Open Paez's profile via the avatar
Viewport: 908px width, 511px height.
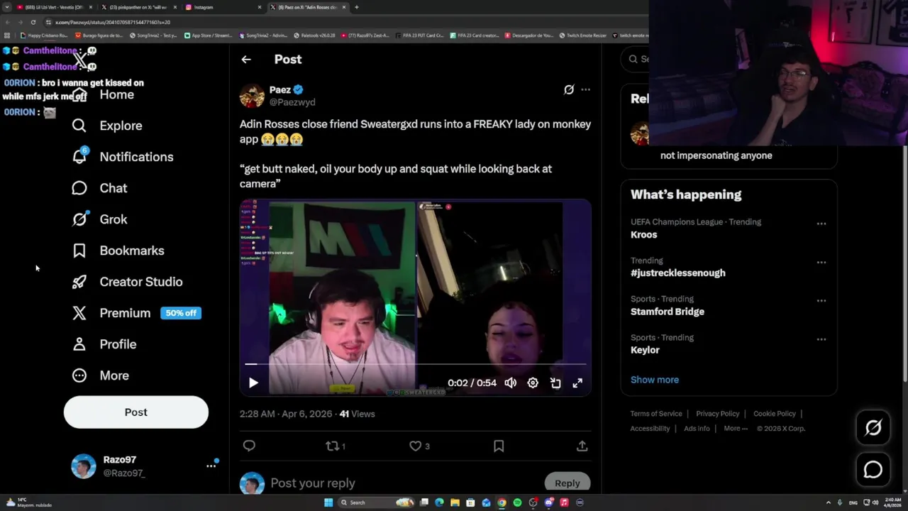[252, 96]
